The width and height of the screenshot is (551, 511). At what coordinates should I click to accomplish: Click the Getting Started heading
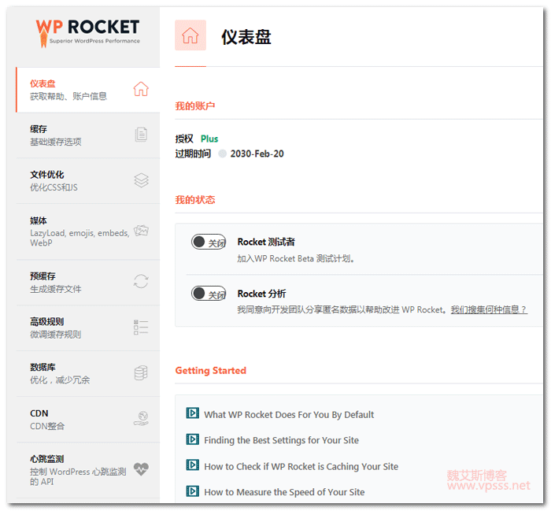tap(210, 370)
